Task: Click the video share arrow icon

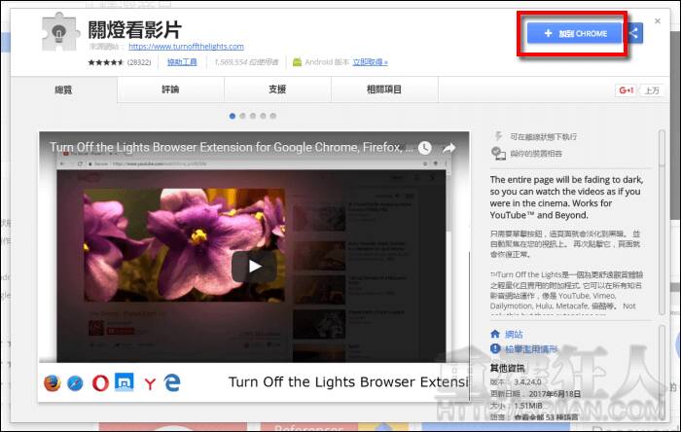Action: (x=449, y=148)
